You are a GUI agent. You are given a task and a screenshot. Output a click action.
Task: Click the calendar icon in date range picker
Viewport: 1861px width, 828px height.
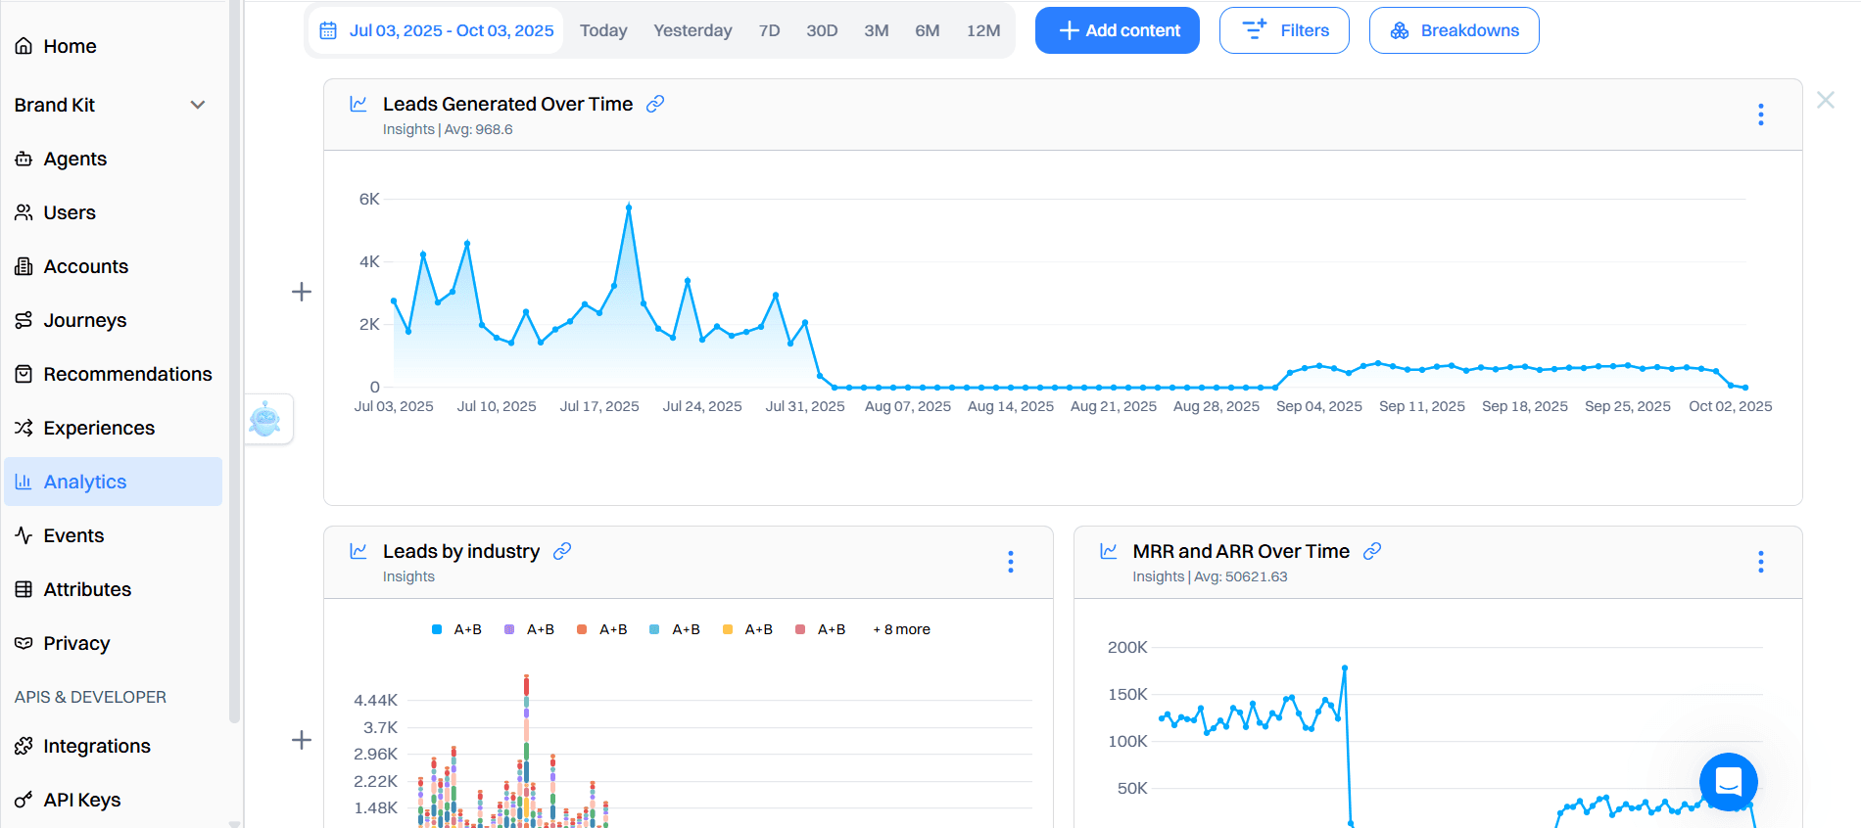click(x=328, y=30)
